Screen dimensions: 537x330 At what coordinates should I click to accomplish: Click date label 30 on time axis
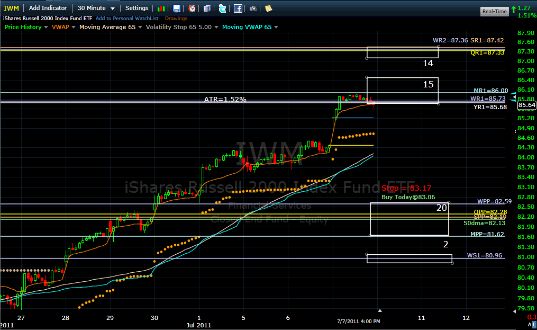tap(154, 318)
